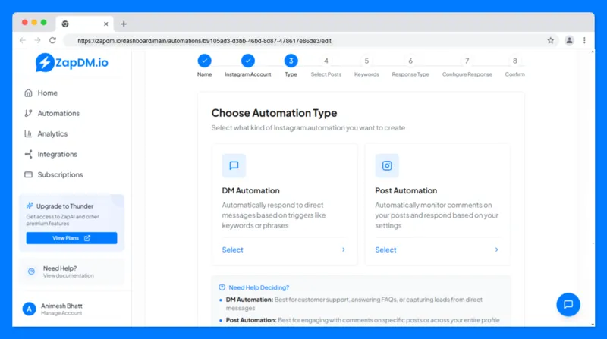Go to completed Instagram Account step circle
Image resolution: width=607 pixels, height=339 pixels.
click(248, 61)
